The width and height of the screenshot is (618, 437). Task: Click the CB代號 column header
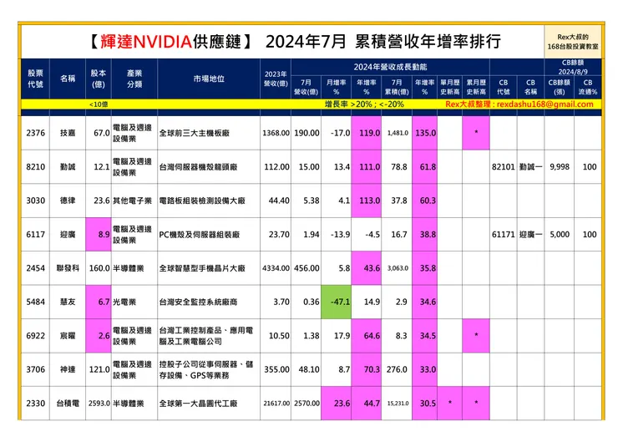coord(503,87)
